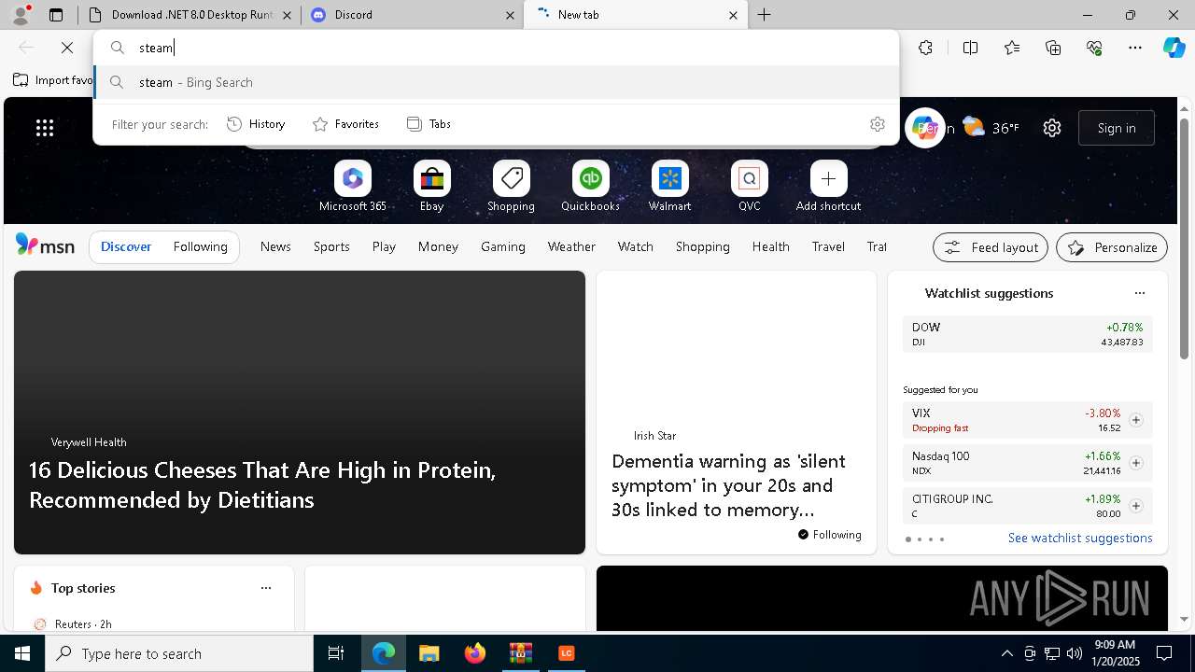
Task: Toggle Following on the Irish Star story
Action: pos(830,535)
